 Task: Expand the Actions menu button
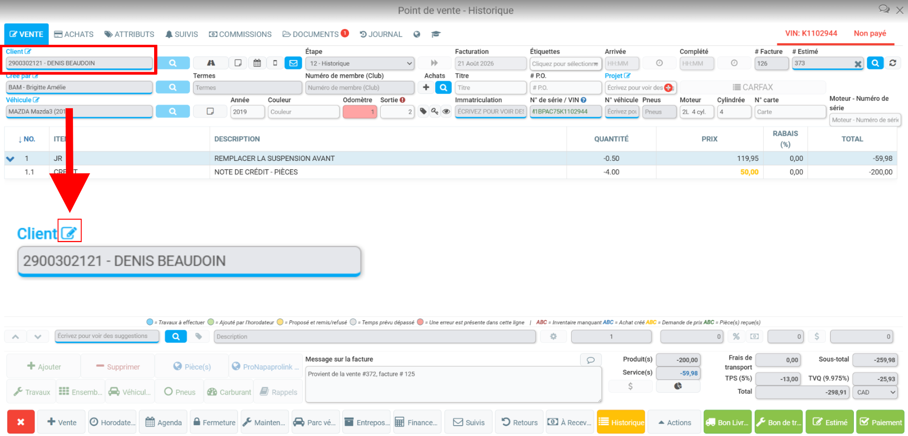674,422
